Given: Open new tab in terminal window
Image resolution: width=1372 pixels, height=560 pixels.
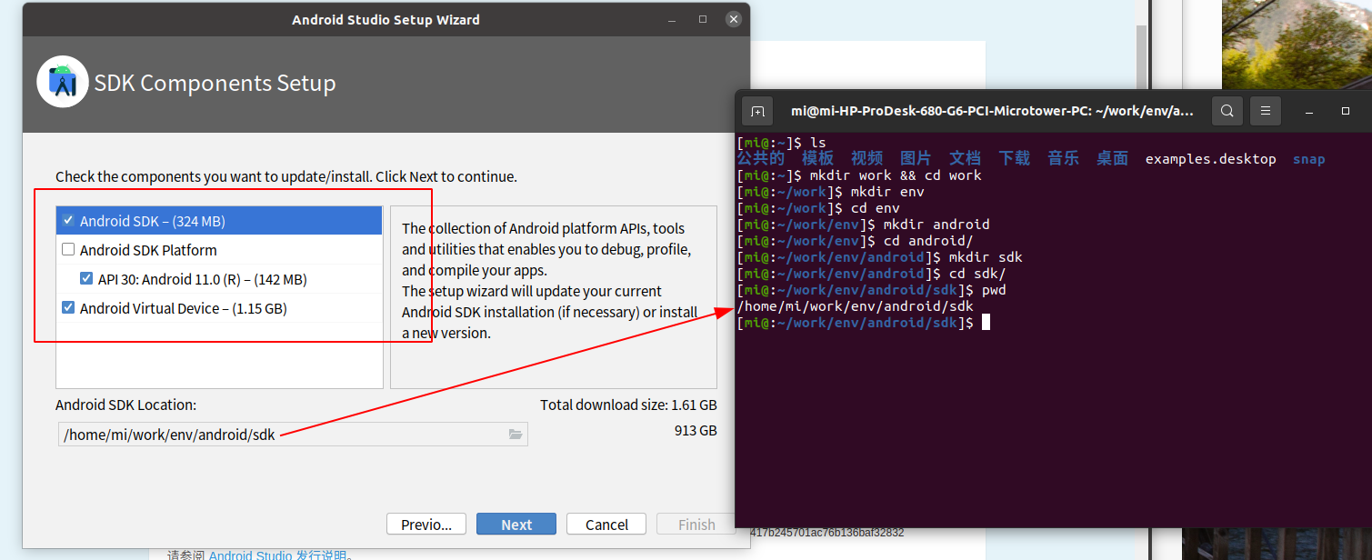Looking at the screenshot, I should point(757,111).
